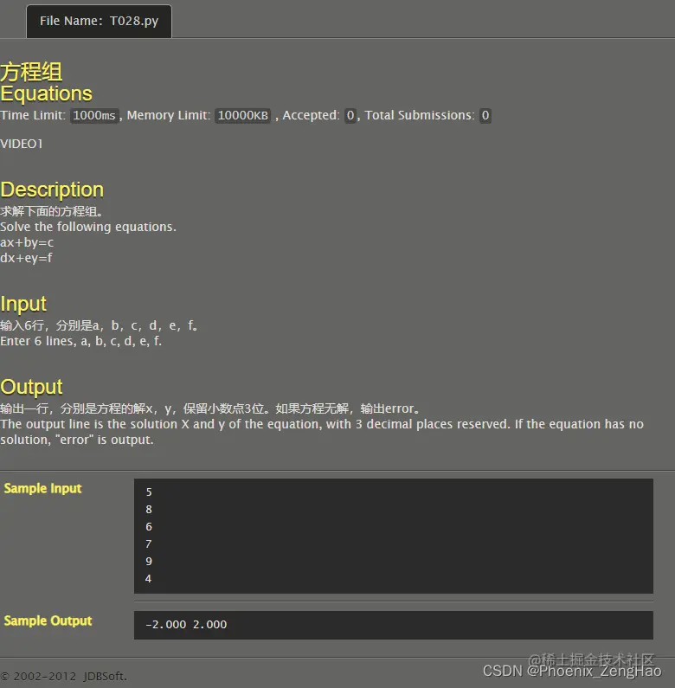This screenshot has width=675, height=688.
Task: Open the VIDEO1 link
Action: [22, 144]
